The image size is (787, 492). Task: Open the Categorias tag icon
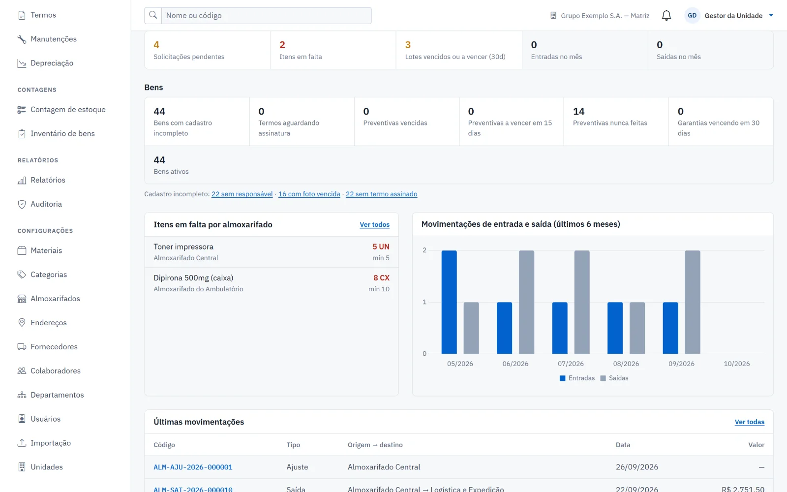click(x=22, y=275)
